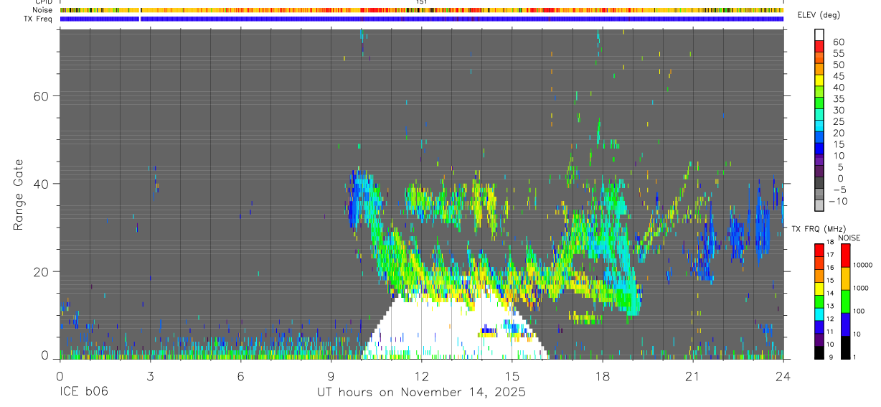Select the "9" tick on UT hours axis

[x=331, y=375]
